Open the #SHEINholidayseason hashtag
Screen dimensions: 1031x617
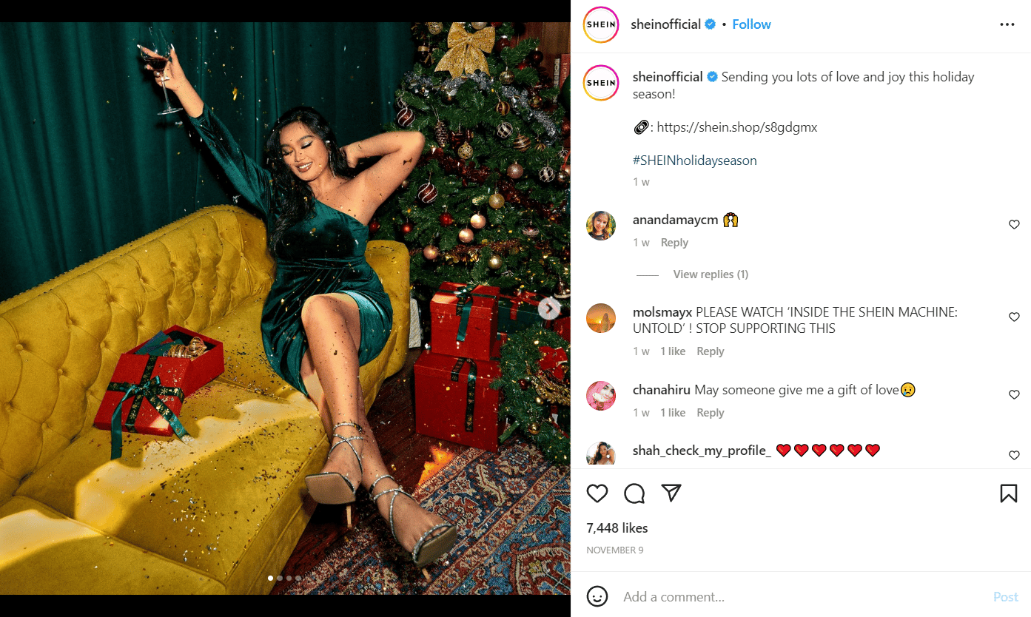pos(694,160)
